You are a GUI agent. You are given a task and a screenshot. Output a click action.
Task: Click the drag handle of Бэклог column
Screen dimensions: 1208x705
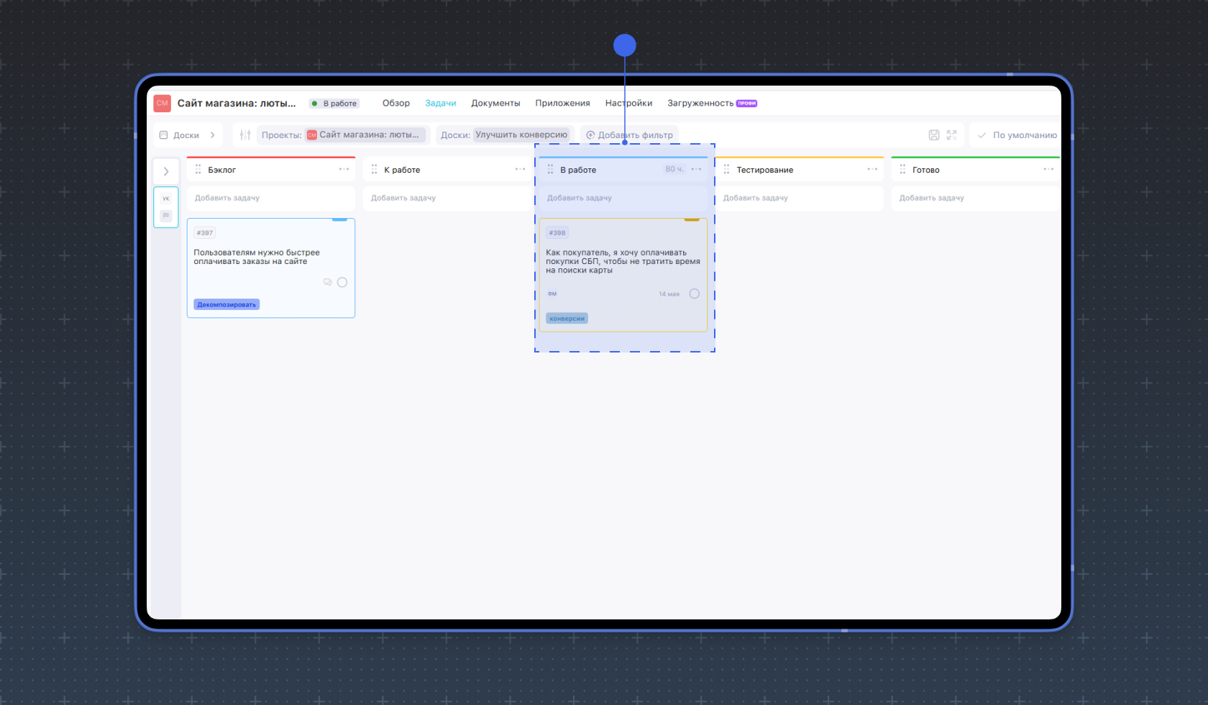198,170
